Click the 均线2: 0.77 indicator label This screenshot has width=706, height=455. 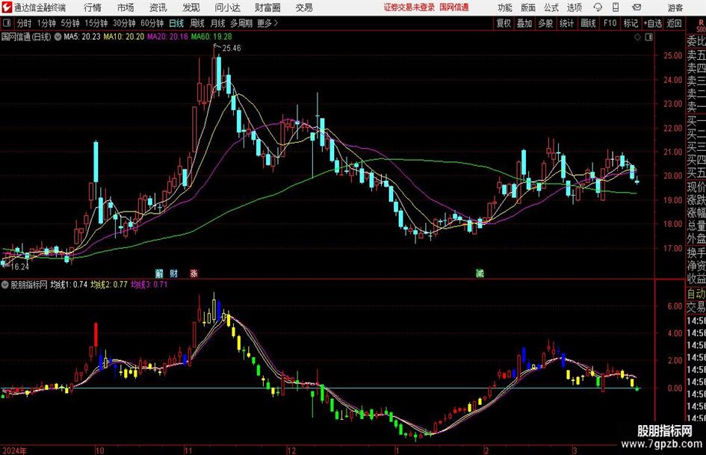pyautogui.click(x=109, y=285)
